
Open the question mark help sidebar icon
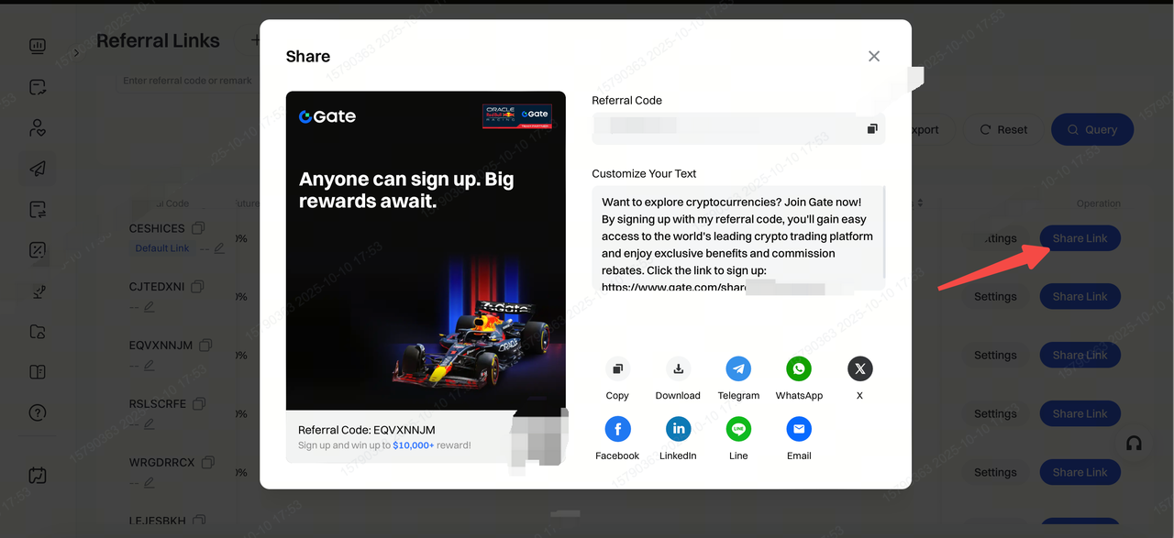38,412
